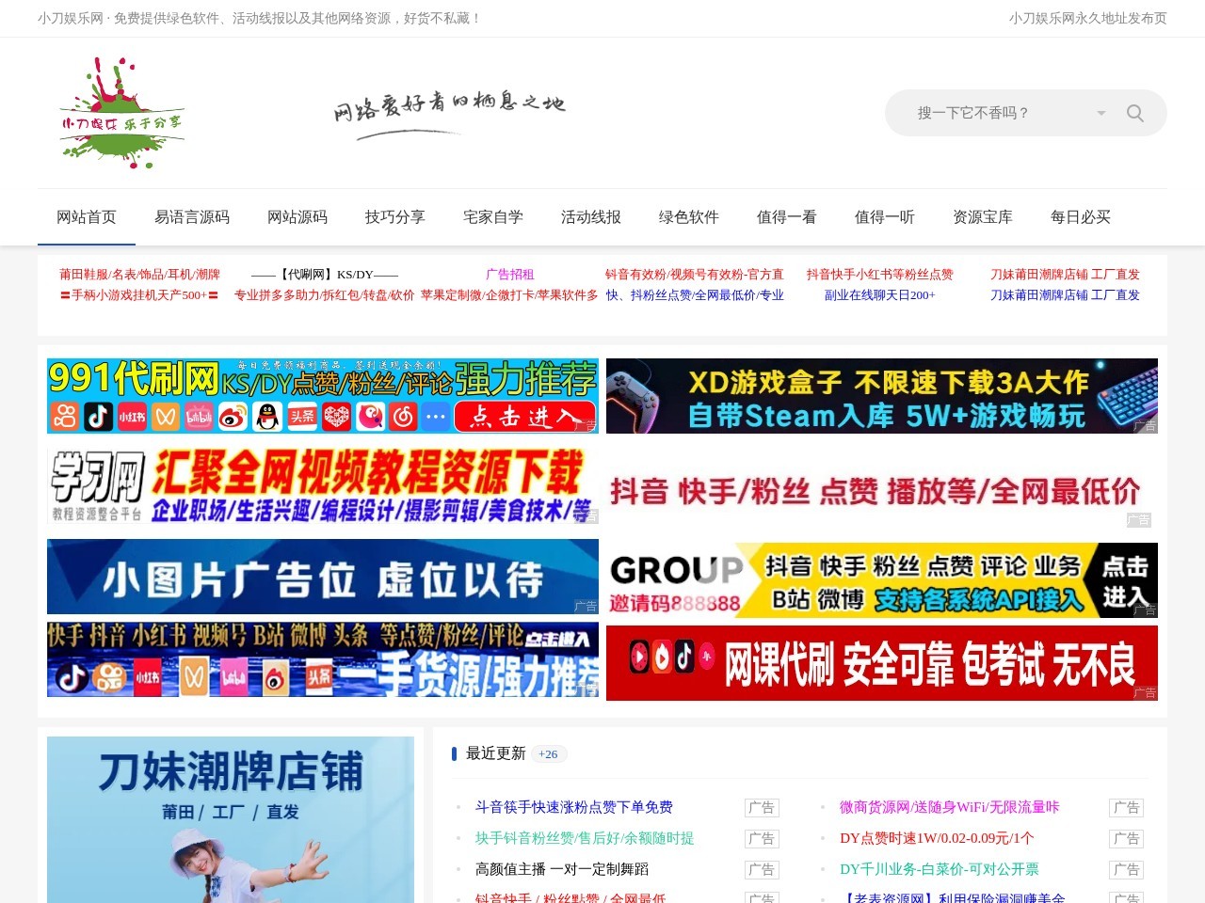This screenshot has width=1205, height=903.
Task: Open the 头条 icon on the banner
Action: pyautogui.click(x=300, y=416)
